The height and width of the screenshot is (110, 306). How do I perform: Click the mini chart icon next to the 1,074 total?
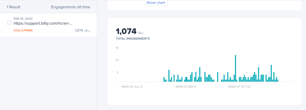141,32
